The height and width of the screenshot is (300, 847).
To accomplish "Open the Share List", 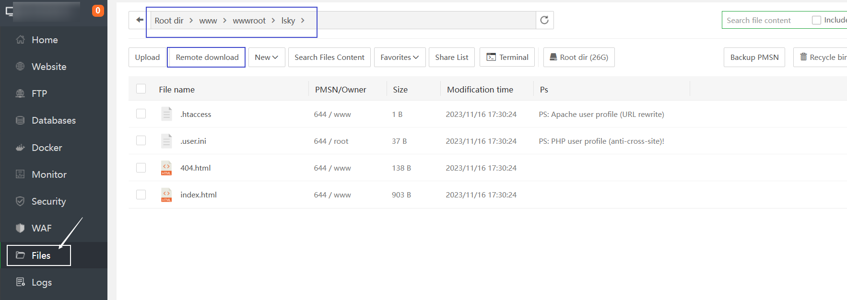I will click(x=452, y=57).
